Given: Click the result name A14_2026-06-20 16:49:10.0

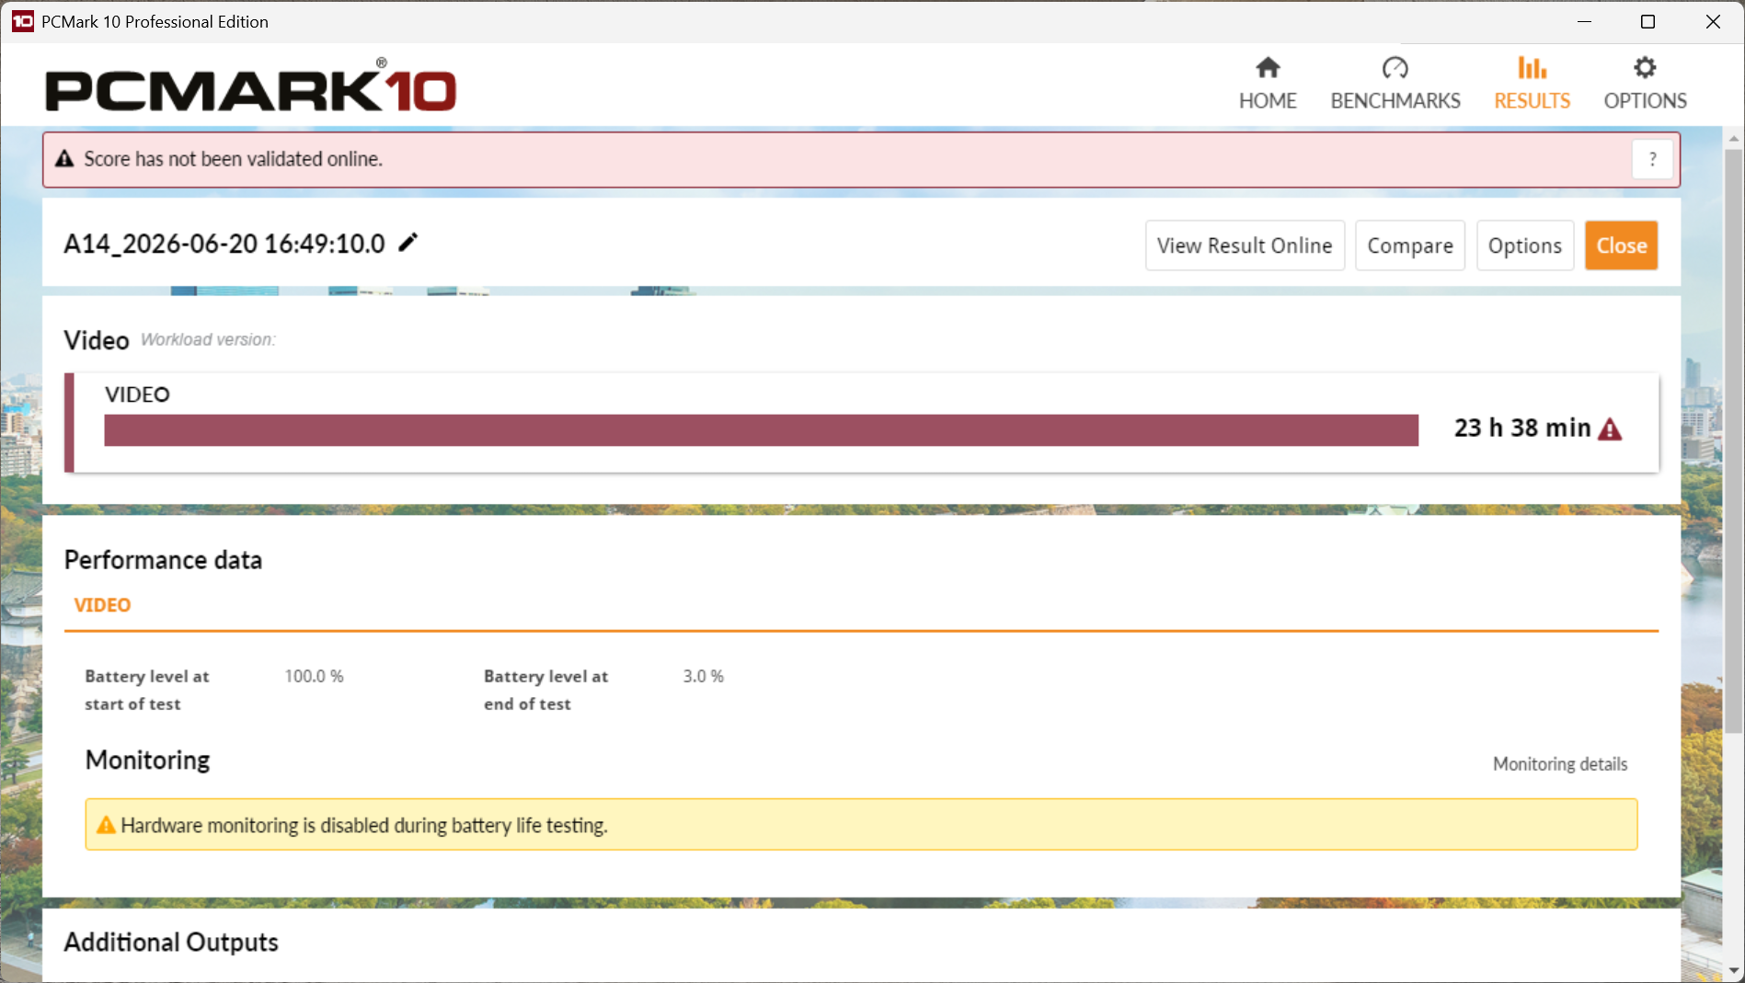Looking at the screenshot, I should pos(224,244).
